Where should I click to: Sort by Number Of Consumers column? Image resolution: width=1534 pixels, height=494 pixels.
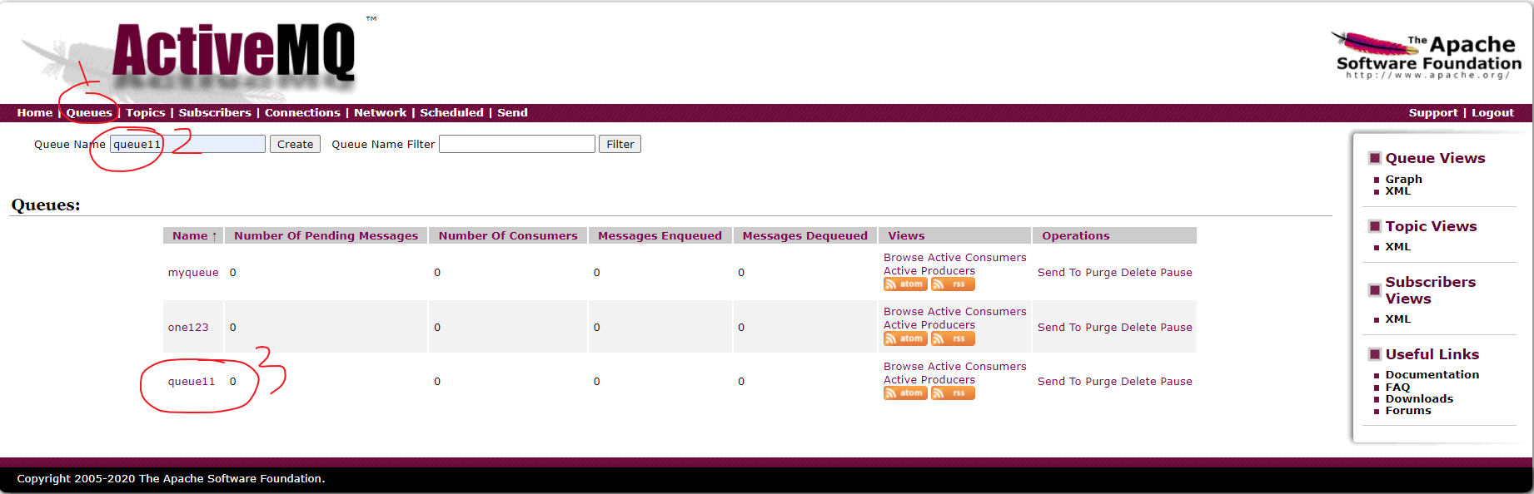(508, 235)
